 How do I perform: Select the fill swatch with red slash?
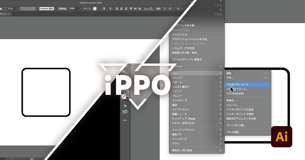[x=124, y=97]
